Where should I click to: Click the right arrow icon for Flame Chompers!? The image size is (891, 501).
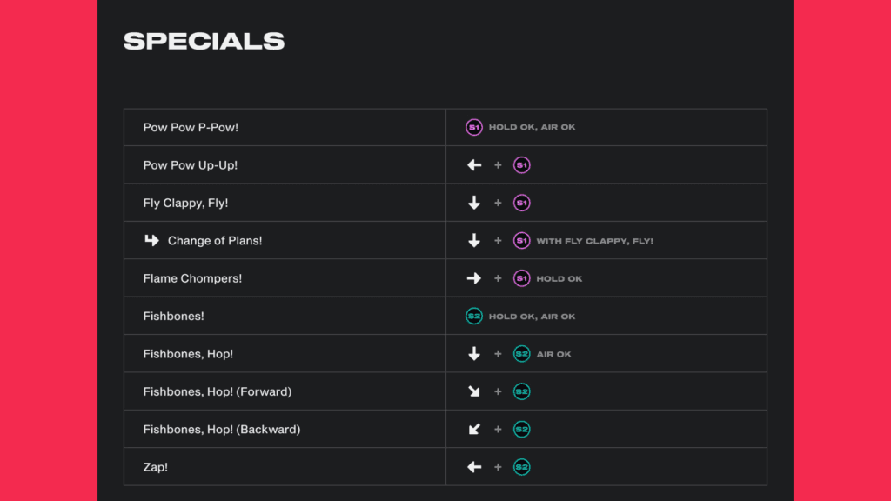point(473,277)
